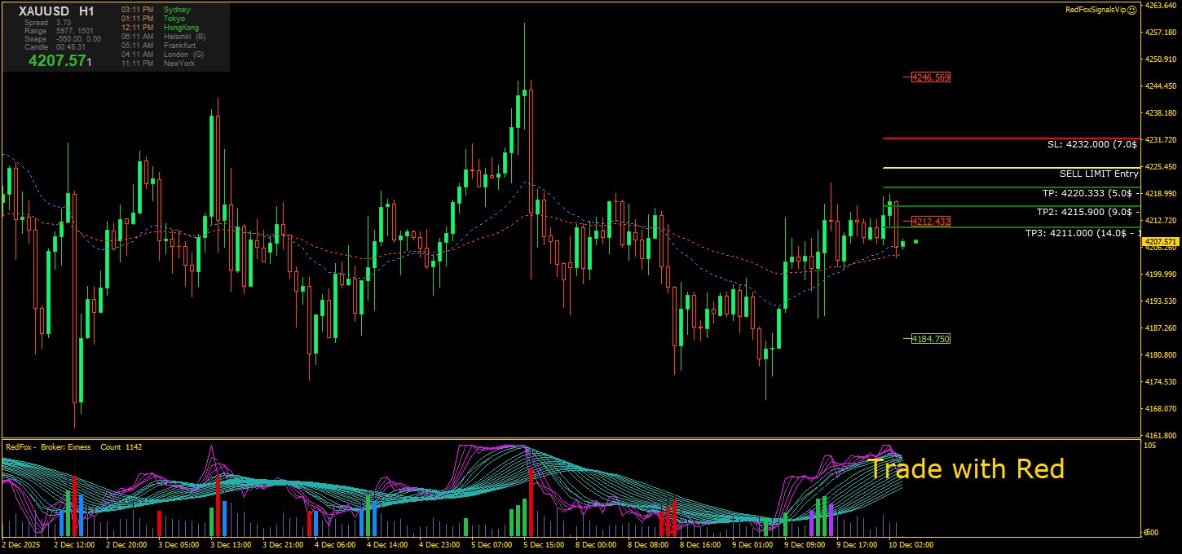This screenshot has width=1182, height=554.
Task: Select the SELL LIMIT Entry label
Action: click(1098, 174)
